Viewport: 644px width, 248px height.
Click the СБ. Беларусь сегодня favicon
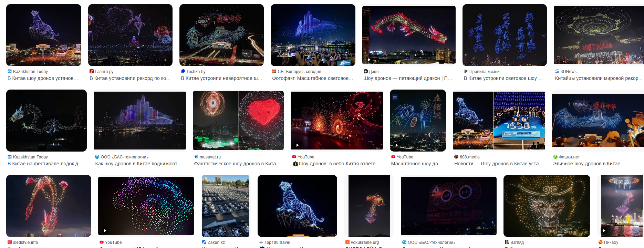point(274,72)
